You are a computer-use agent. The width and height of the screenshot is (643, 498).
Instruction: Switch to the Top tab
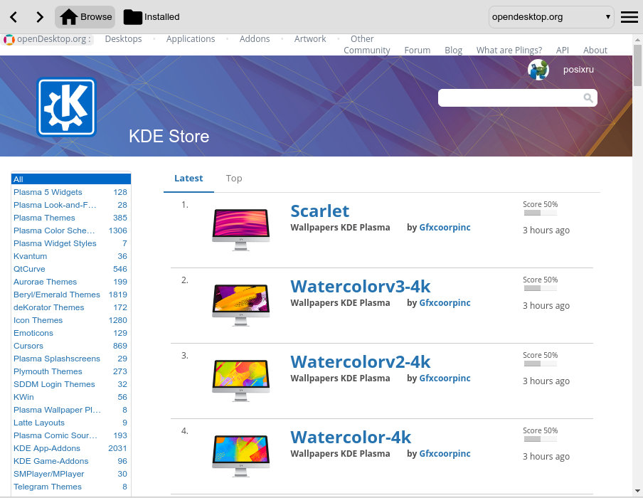click(234, 179)
